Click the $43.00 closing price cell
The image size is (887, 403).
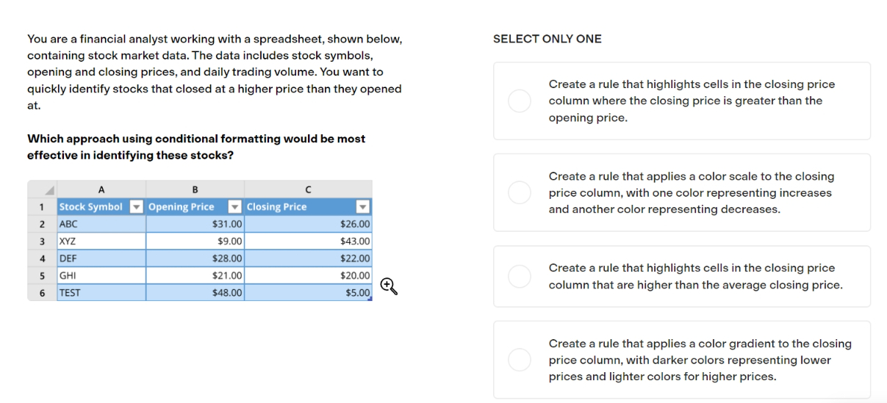pos(308,241)
